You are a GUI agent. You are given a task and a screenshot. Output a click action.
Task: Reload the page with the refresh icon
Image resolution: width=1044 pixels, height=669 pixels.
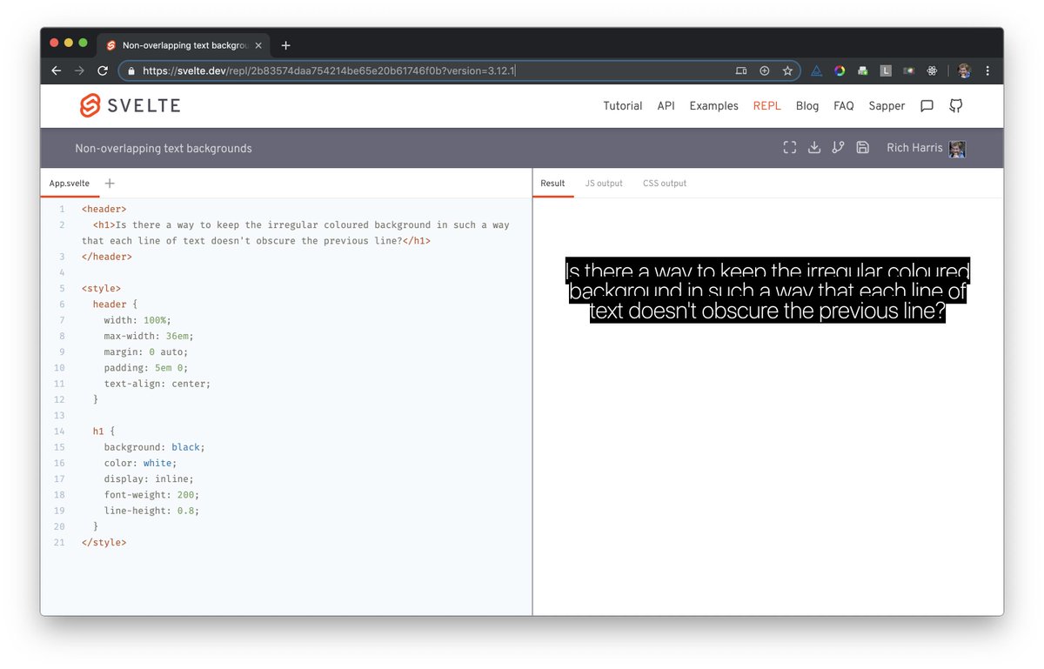coord(103,71)
